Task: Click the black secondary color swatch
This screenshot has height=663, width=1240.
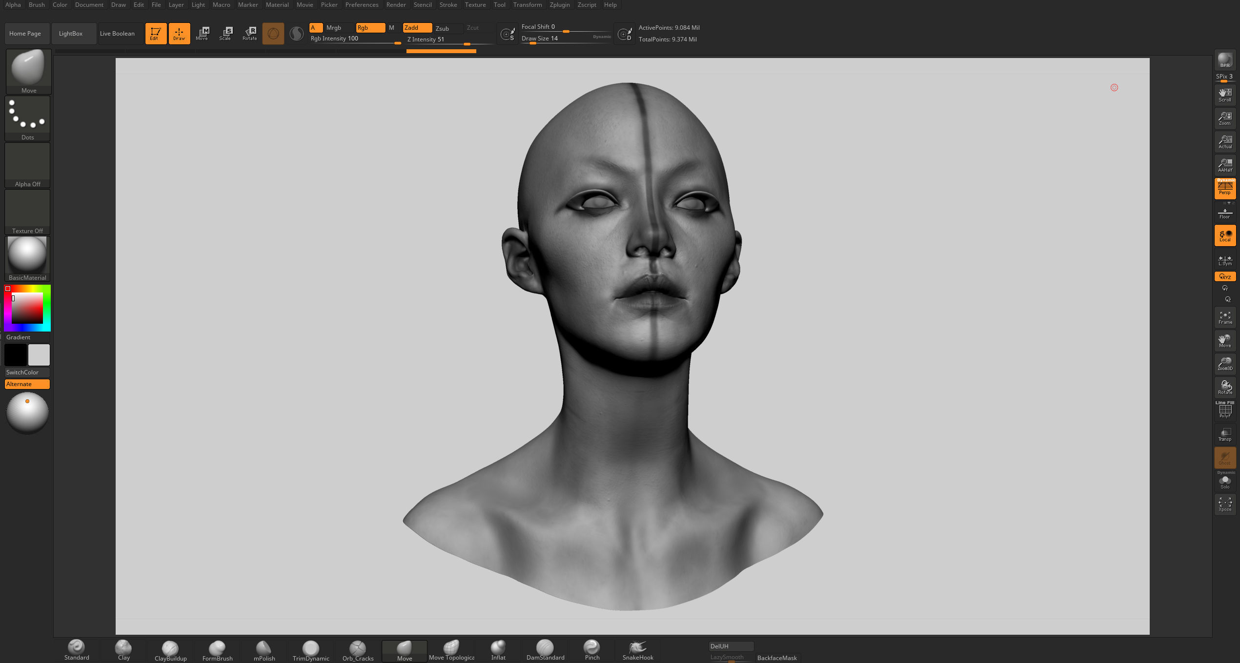Action: 16,354
